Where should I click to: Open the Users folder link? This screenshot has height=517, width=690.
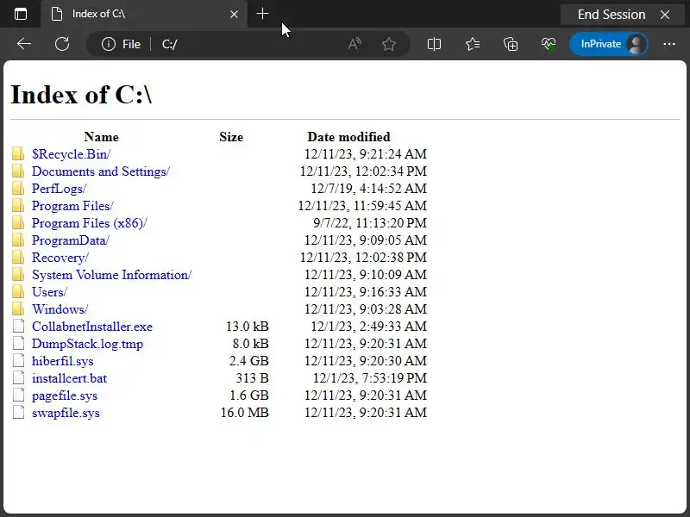(48, 292)
